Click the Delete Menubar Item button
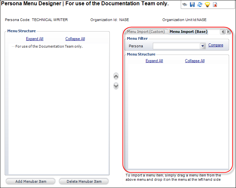Image resolution: width=236 pixels, height=188 pixels. tap(84, 181)
